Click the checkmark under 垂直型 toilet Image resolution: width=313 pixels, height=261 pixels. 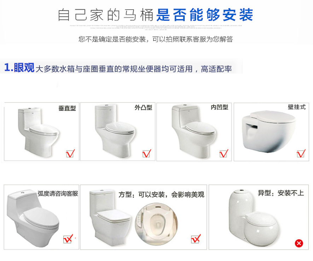coord(70,153)
